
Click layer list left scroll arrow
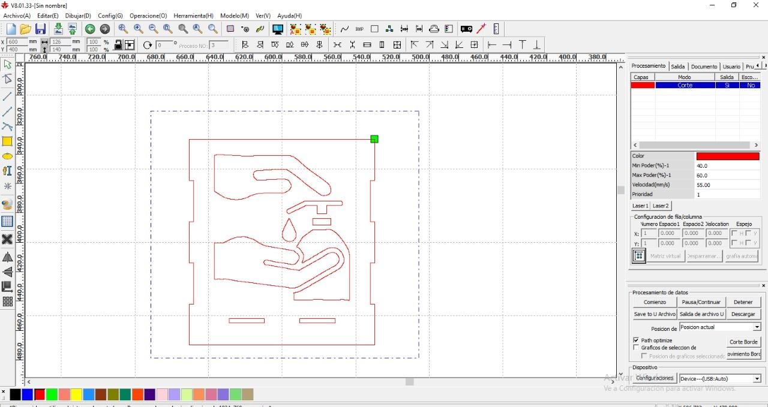635,145
